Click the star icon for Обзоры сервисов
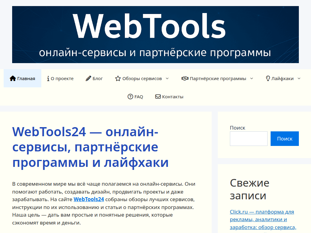 coord(118,78)
